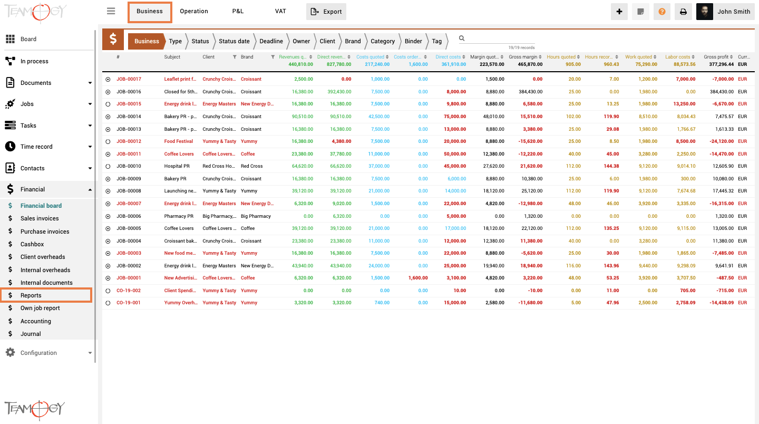Click John Smith's avatar picture
The image size is (759, 424).
tap(705, 12)
